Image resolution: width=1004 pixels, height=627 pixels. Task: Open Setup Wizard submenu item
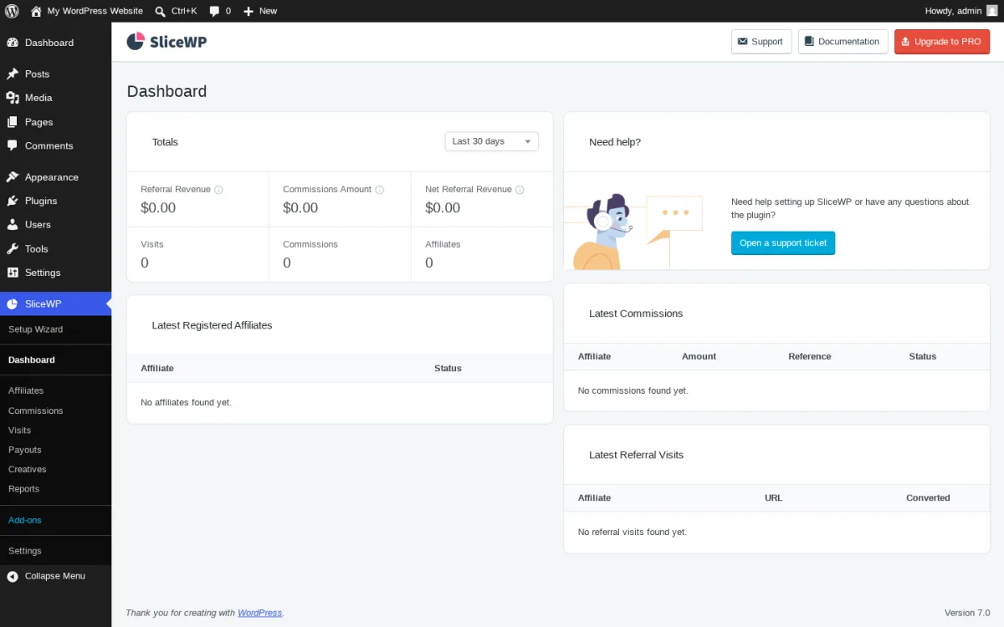click(x=35, y=329)
